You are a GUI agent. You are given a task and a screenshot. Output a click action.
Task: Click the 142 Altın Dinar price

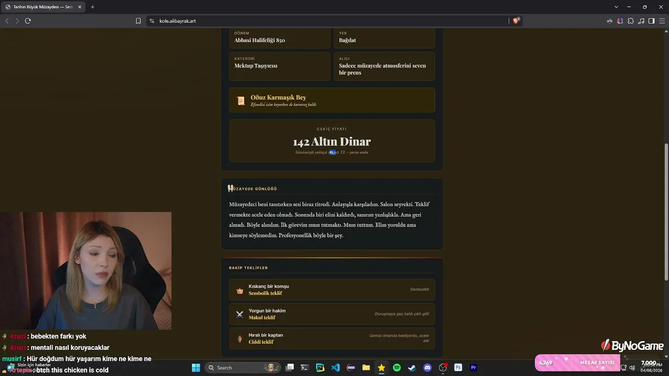tap(332, 142)
